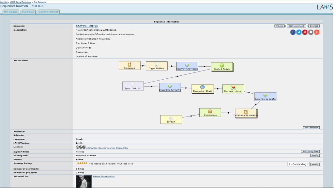Open LAMS Central Repository breadcrumb link

click(21, 2)
